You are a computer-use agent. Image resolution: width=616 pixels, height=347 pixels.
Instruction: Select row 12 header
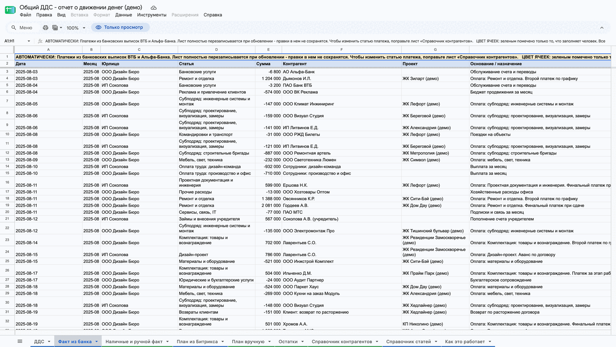[x=7, y=153]
